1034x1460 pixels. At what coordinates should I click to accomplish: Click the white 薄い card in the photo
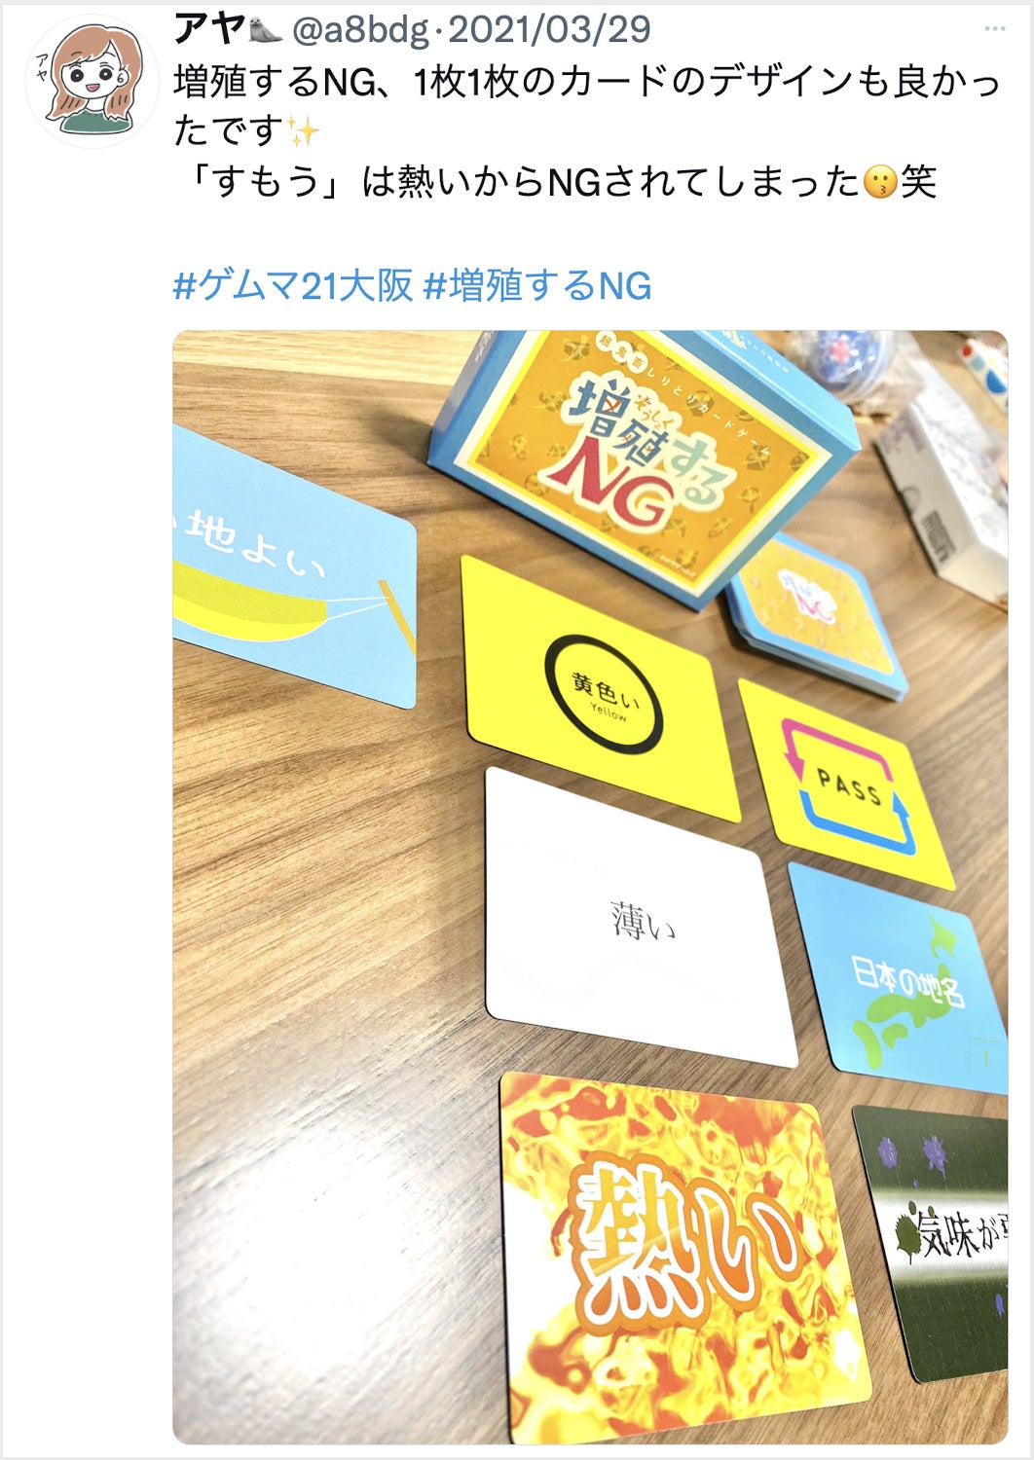pos(641,917)
